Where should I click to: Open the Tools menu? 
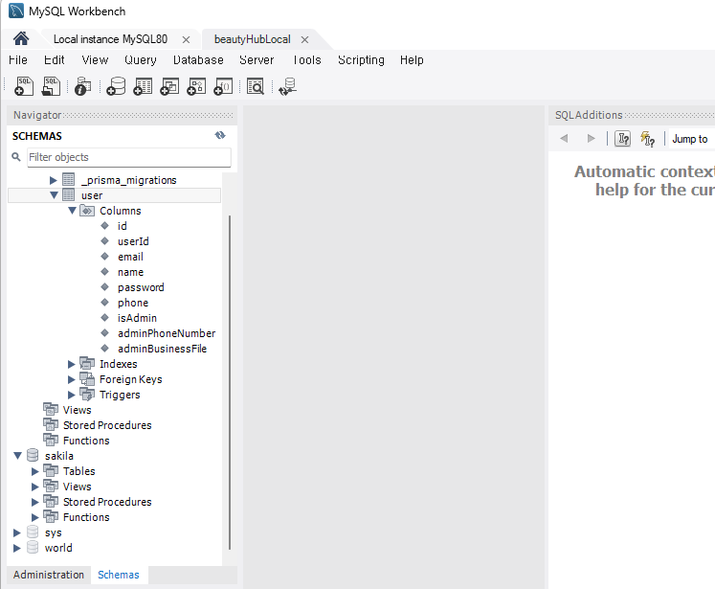307,59
